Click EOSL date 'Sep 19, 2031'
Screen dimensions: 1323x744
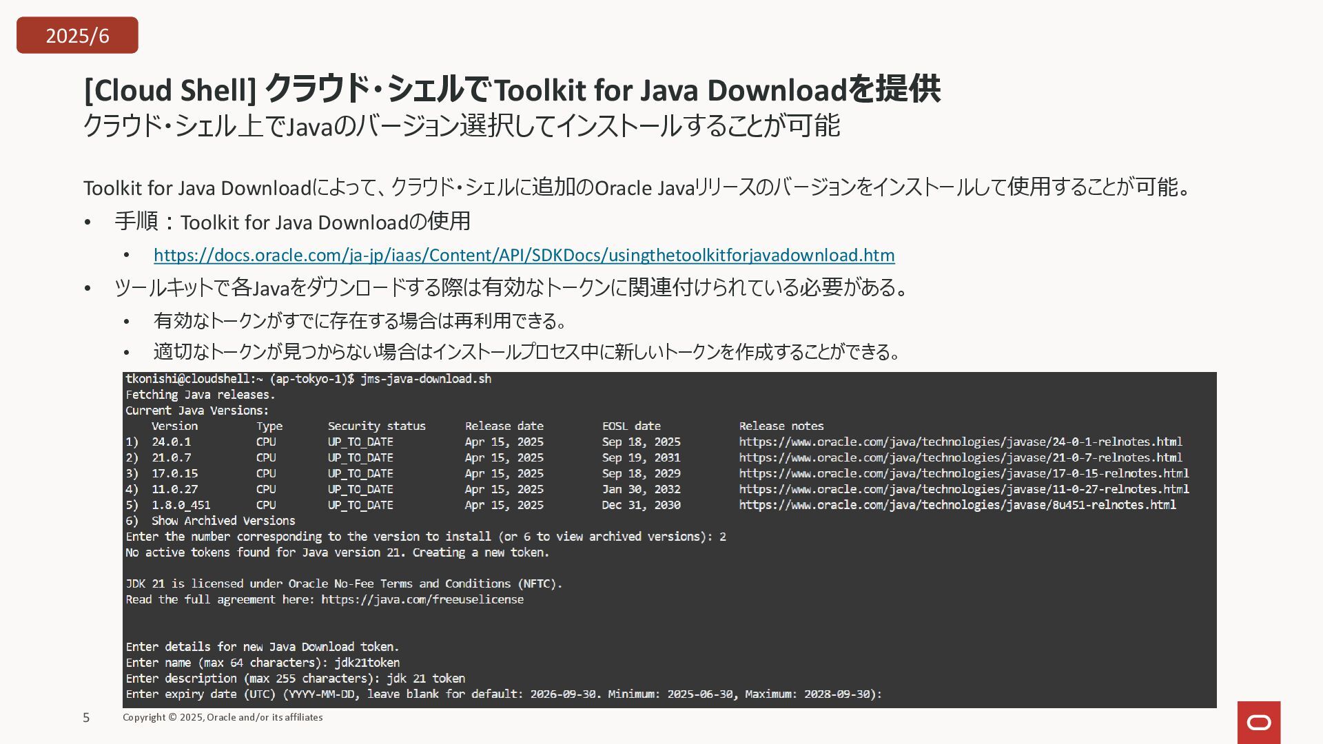pos(641,458)
